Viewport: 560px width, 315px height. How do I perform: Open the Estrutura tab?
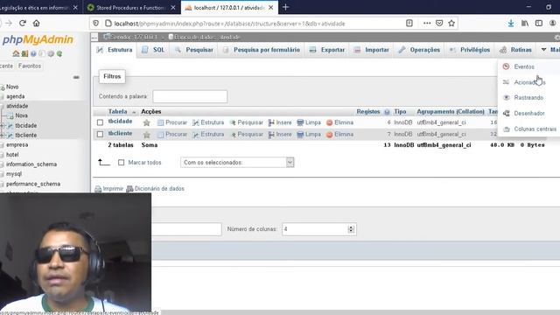pyautogui.click(x=115, y=50)
